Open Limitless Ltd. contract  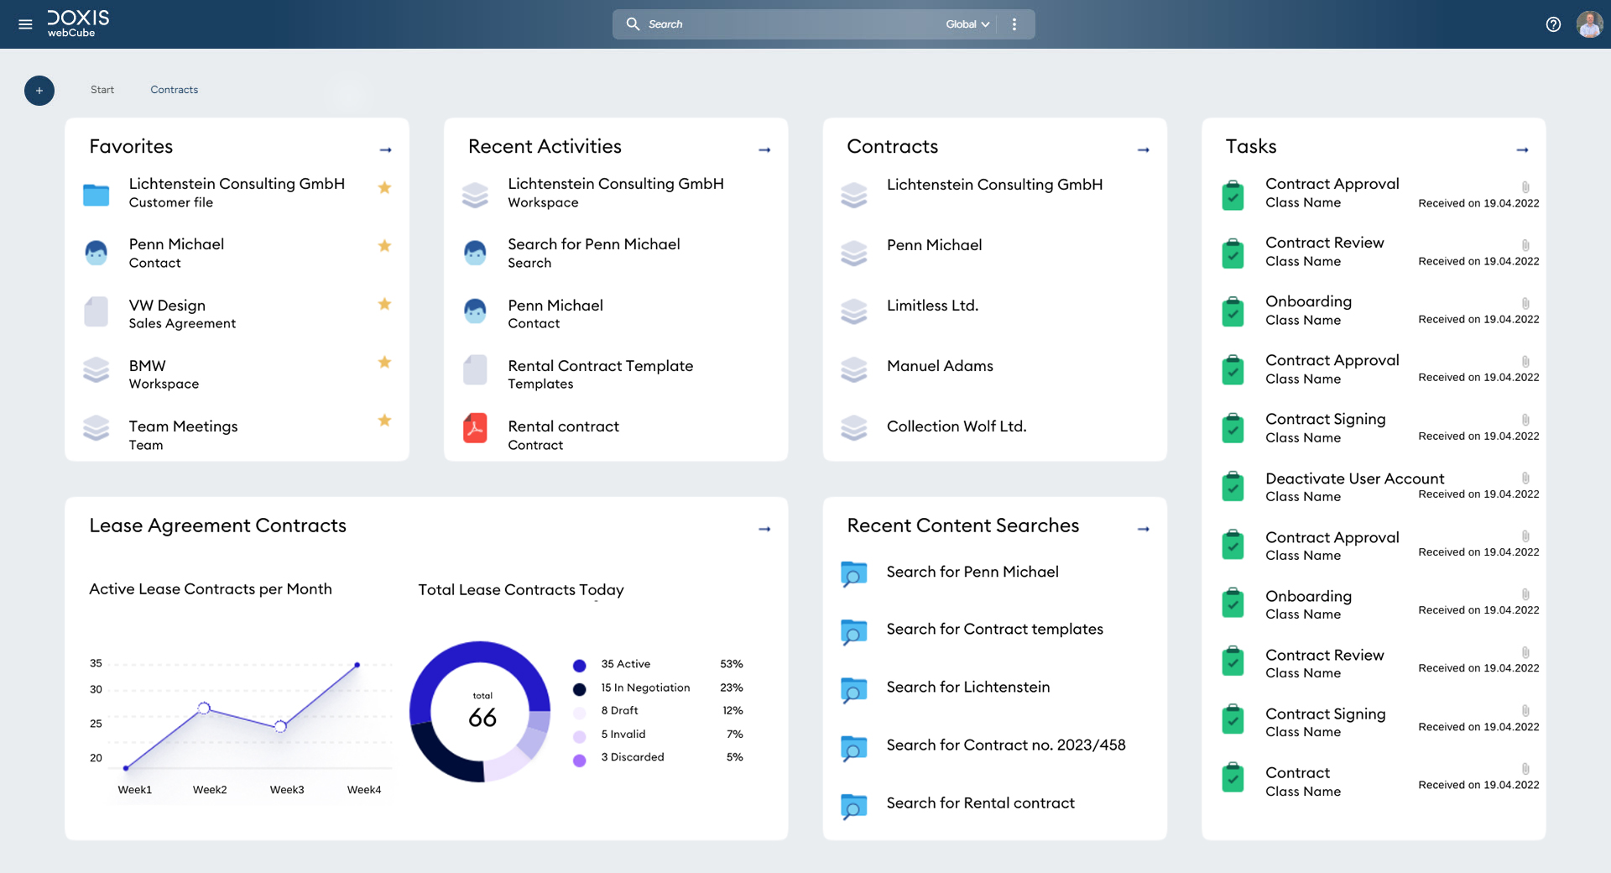coord(932,306)
